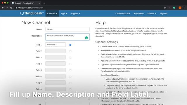Open the Apps dropdown menu
Viewport: 187px width, 105px height.
tap(64, 13)
